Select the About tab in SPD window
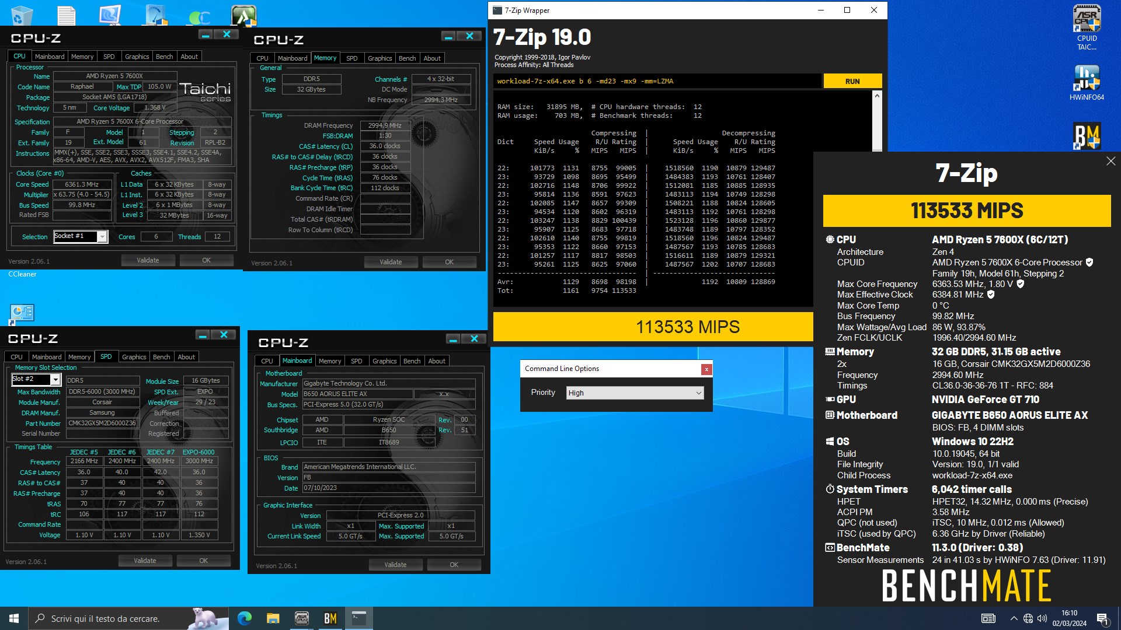The image size is (1121, 630). click(186, 357)
